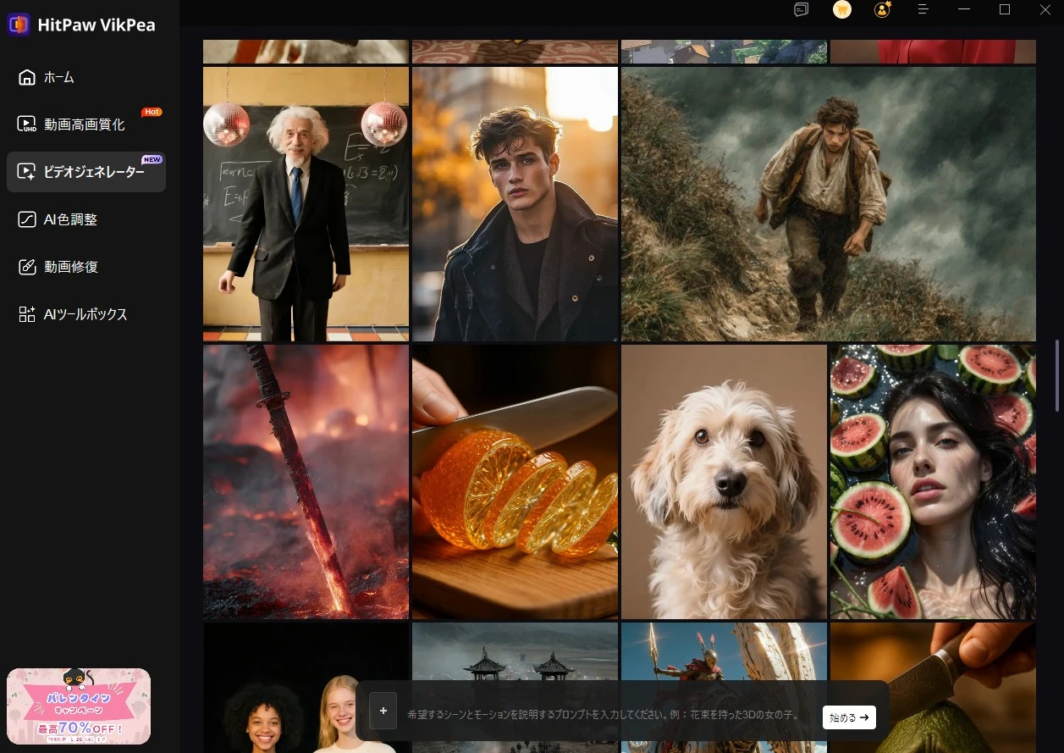
Task: Select the fluffy white dog thumbnail
Action: pyautogui.click(x=724, y=481)
